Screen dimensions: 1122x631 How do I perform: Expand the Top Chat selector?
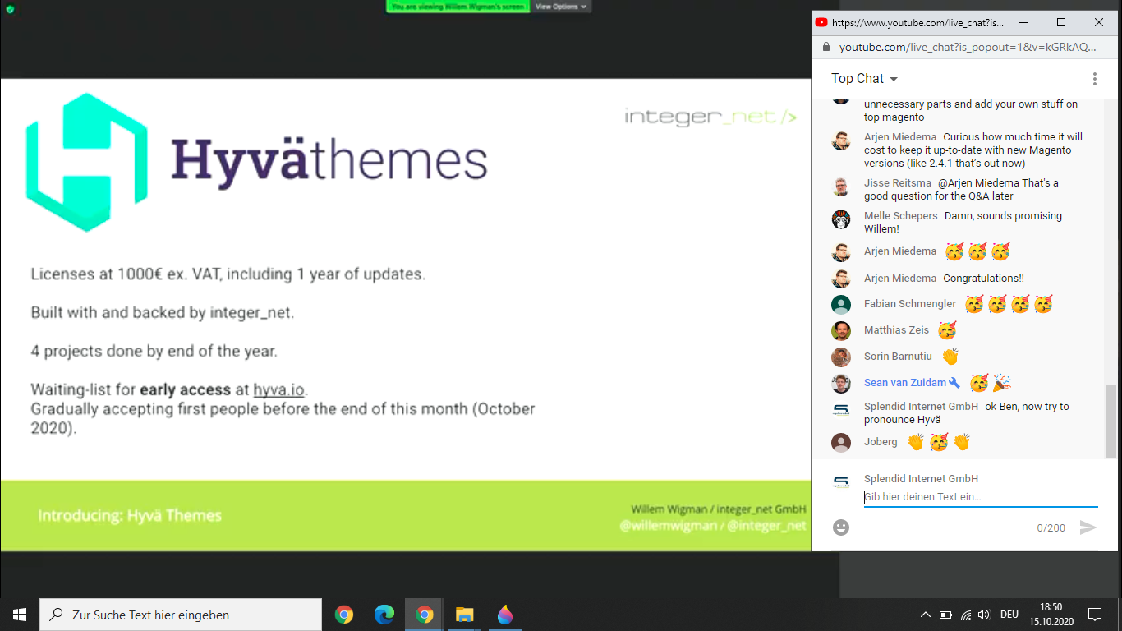[864, 79]
